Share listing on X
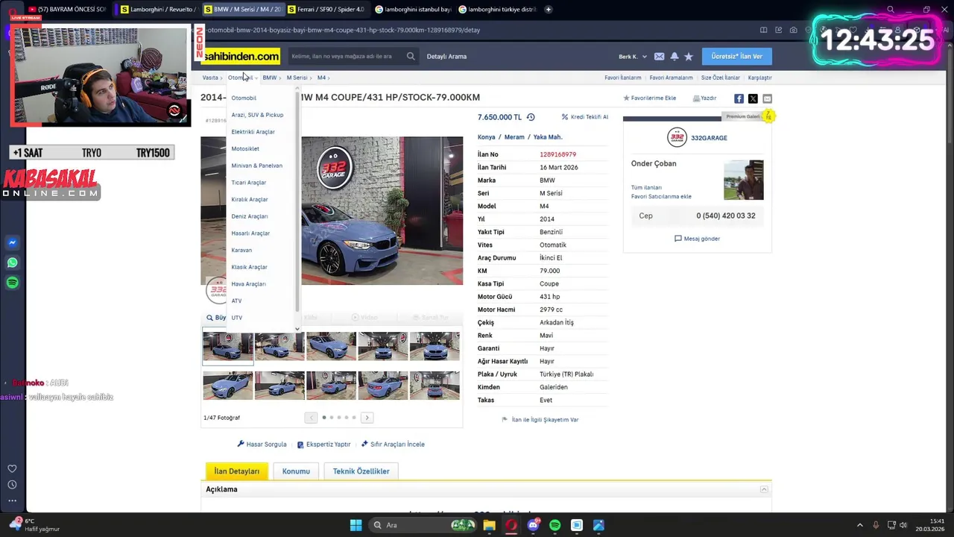This screenshot has width=954, height=537. pos(753,98)
